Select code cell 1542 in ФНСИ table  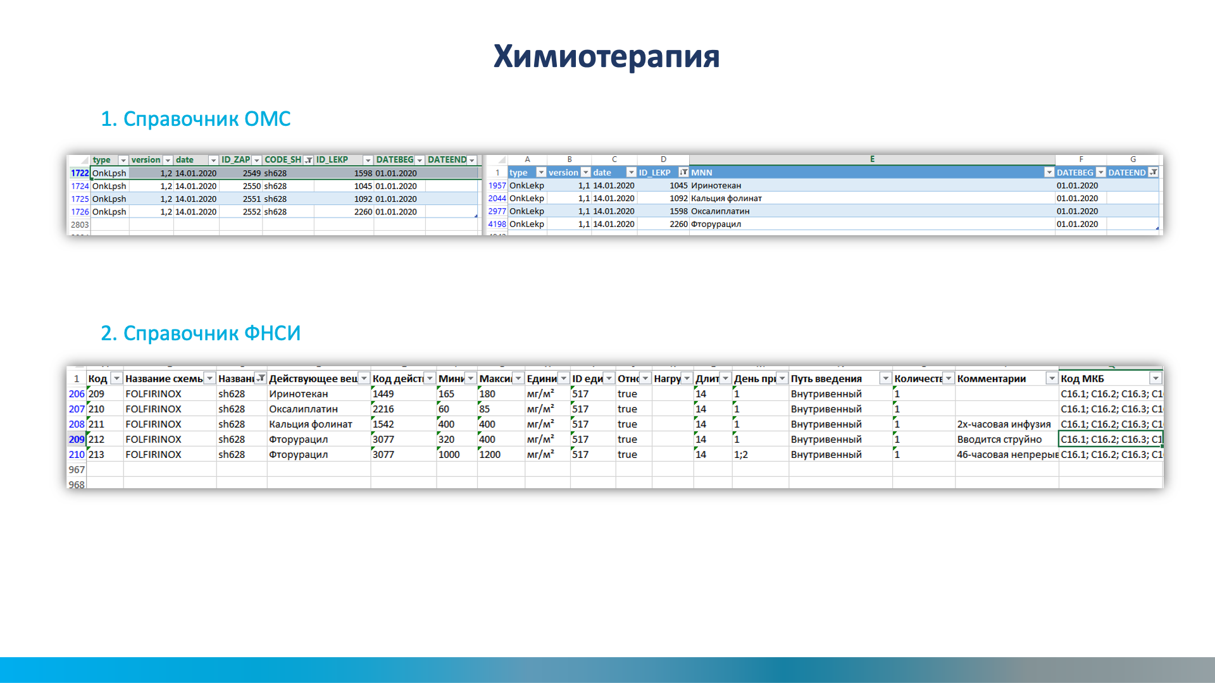403,424
